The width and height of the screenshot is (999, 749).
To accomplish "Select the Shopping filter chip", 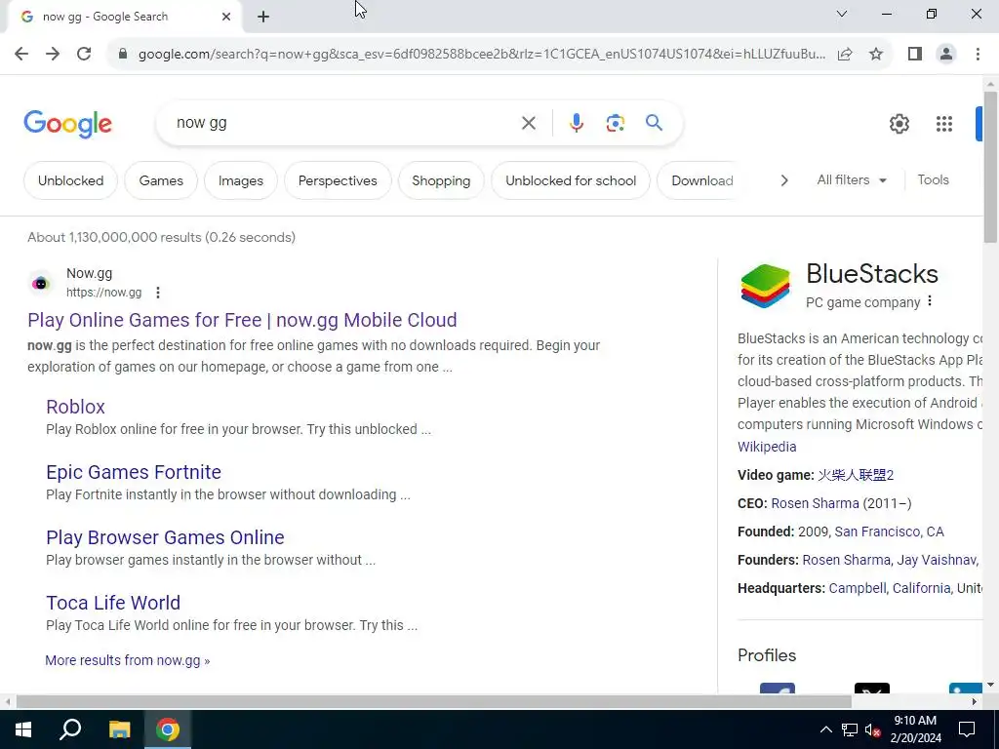I will 441,180.
